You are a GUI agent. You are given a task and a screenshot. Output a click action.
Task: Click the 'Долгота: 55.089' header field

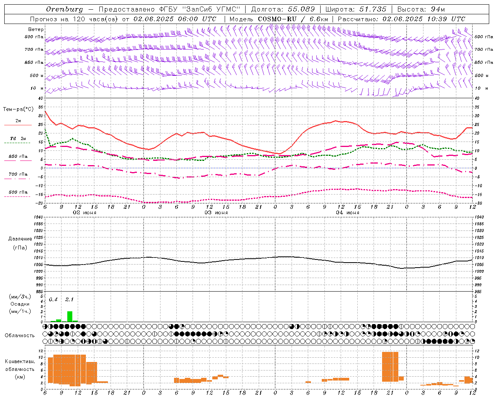point(283,9)
